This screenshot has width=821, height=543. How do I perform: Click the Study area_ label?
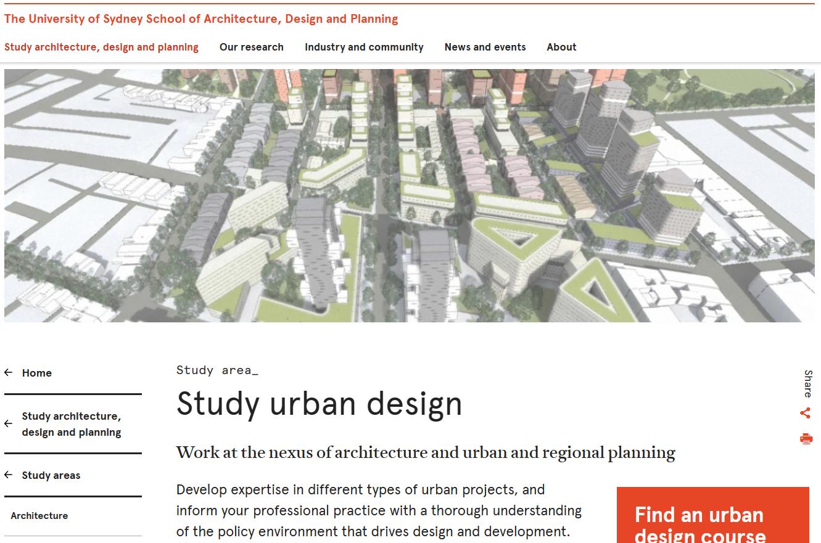(217, 370)
